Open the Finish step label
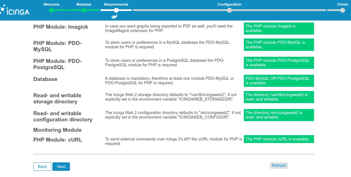The image size is (351, 177). (x=343, y=4)
